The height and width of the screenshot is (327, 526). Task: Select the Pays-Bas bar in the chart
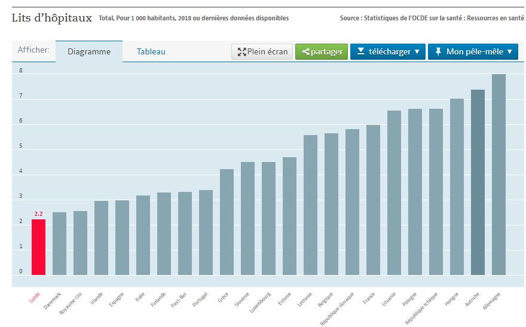coord(185,233)
